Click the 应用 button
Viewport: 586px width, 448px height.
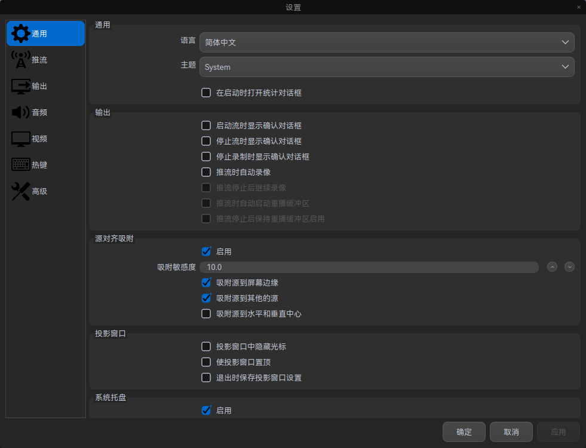pyautogui.click(x=559, y=432)
